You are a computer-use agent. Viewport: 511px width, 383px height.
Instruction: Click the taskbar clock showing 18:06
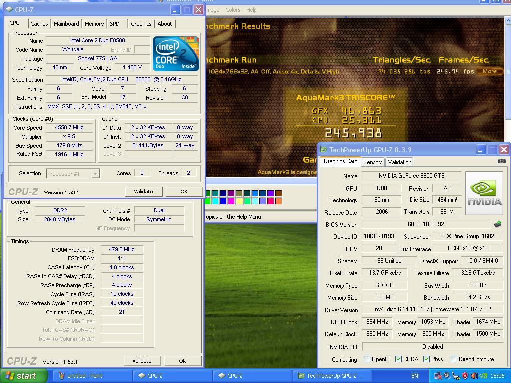tap(497, 376)
